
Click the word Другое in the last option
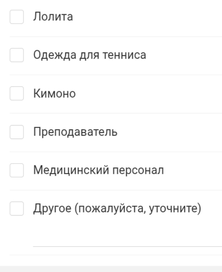click(x=52, y=209)
